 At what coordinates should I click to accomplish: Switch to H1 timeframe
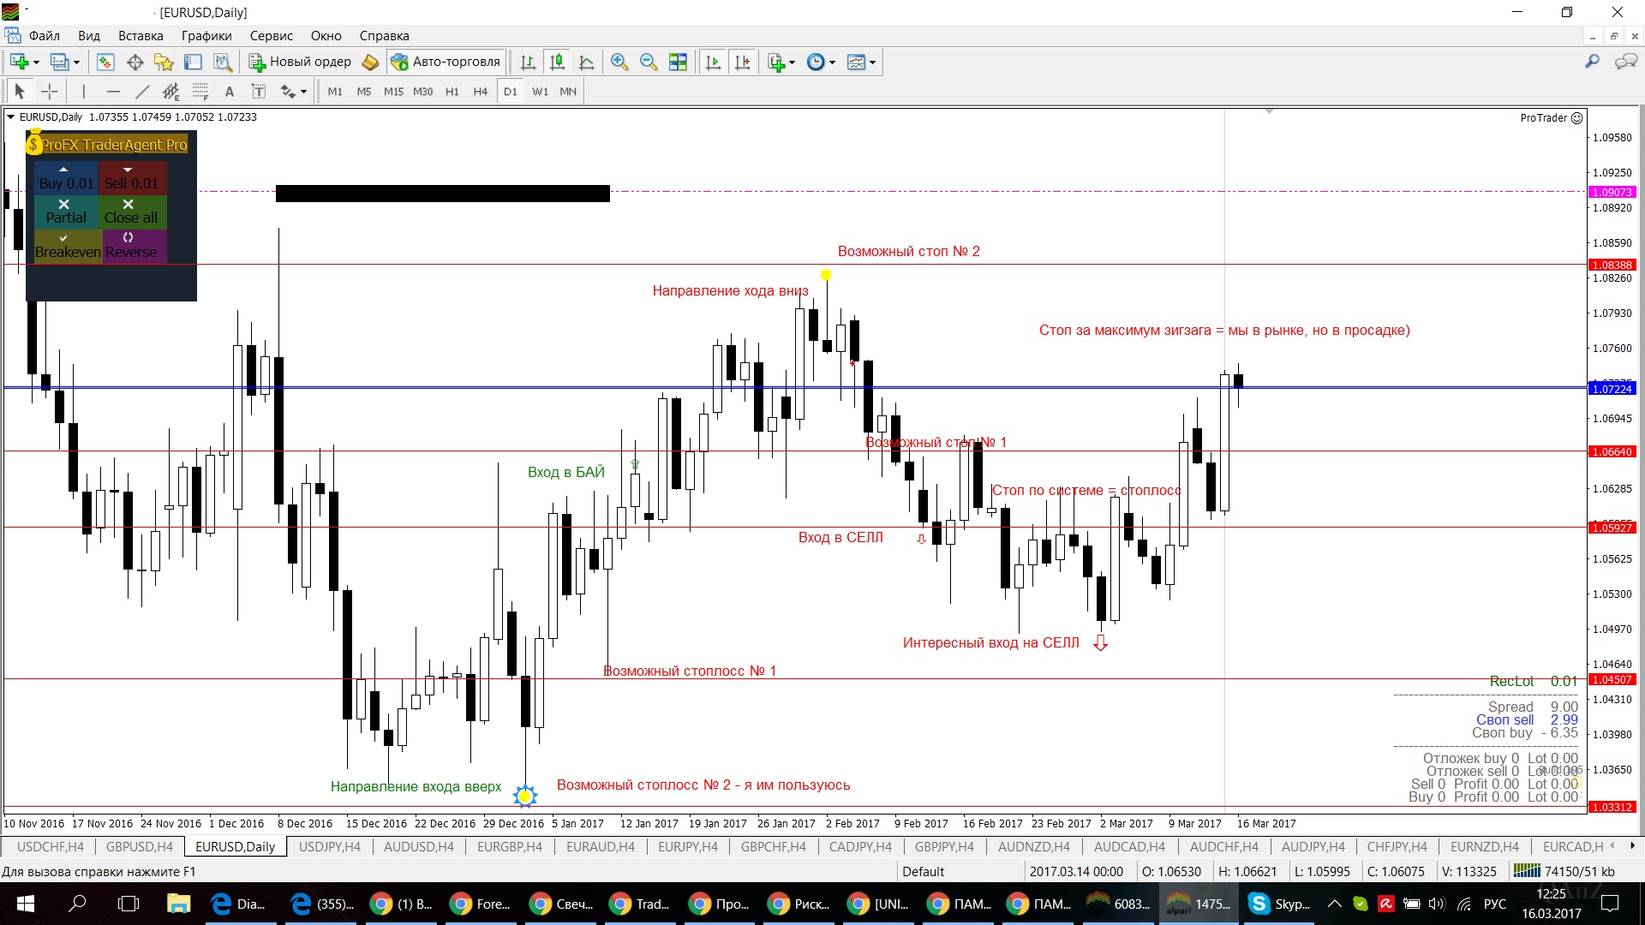(452, 92)
